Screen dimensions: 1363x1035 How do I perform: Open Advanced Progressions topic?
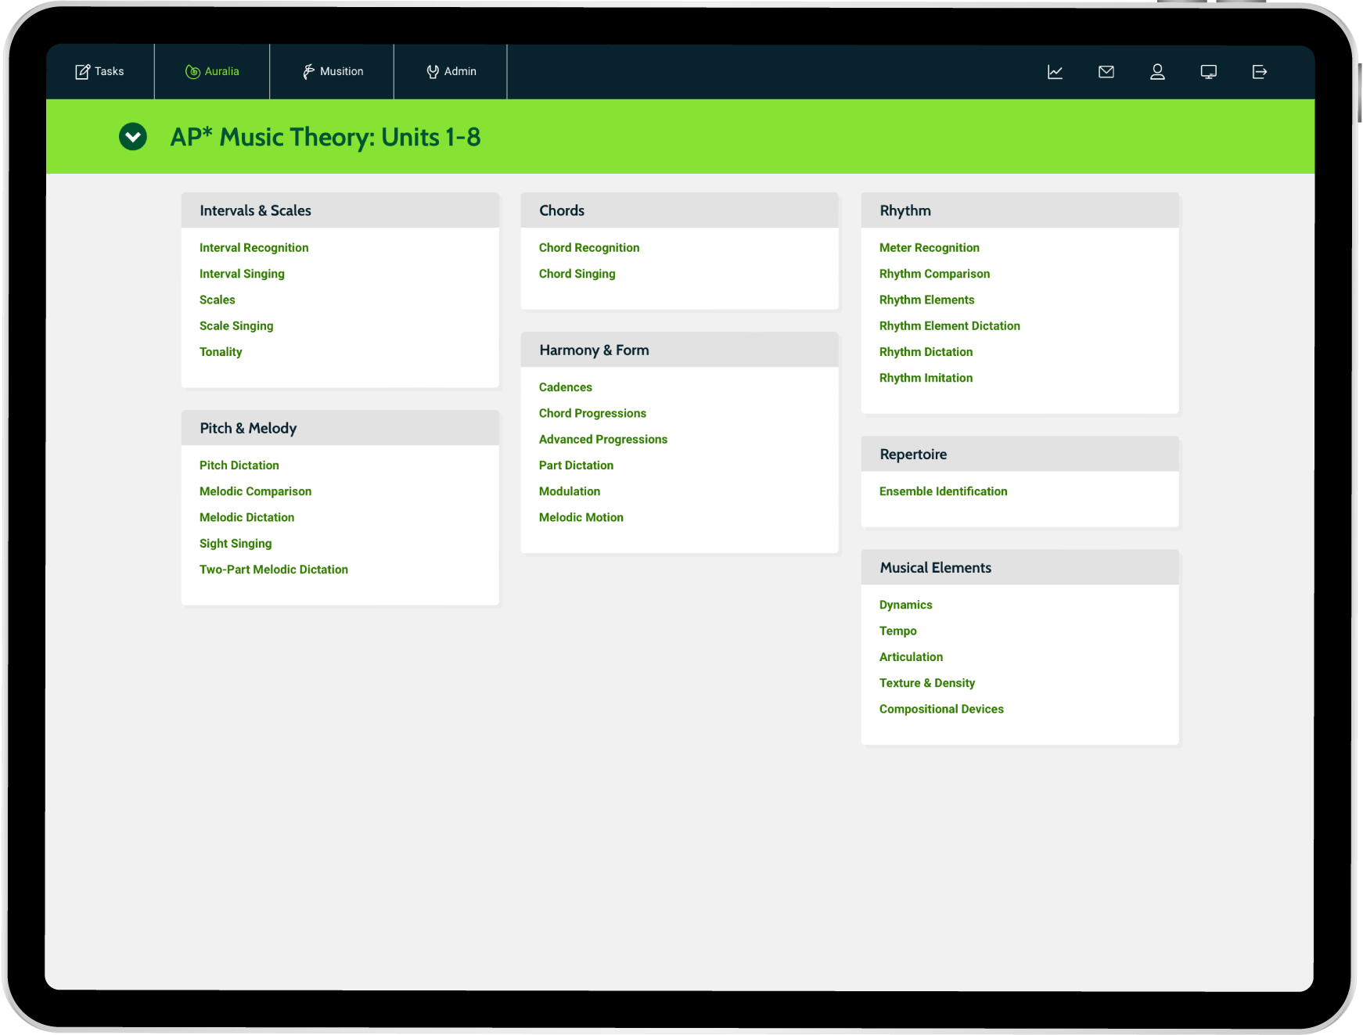602,440
